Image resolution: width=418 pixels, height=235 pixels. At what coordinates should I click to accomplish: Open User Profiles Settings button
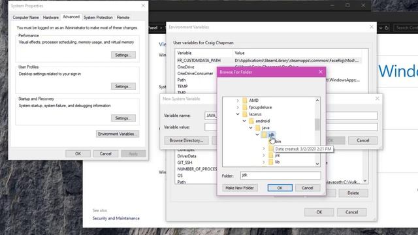coord(123,86)
